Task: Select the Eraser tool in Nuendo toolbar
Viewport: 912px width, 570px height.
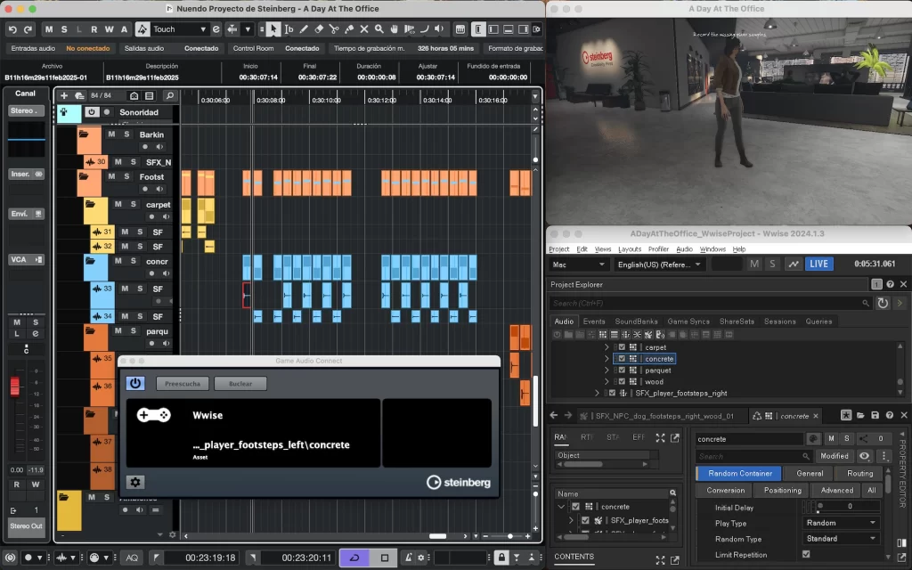Action: pyautogui.click(x=319, y=29)
